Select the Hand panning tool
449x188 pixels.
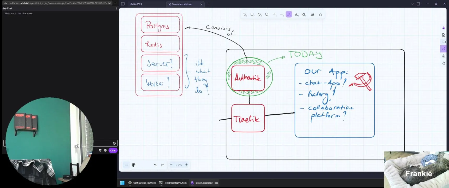pos(444,63)
